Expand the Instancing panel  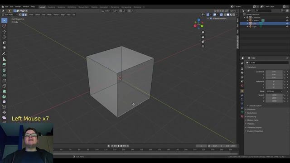(251, 117)
